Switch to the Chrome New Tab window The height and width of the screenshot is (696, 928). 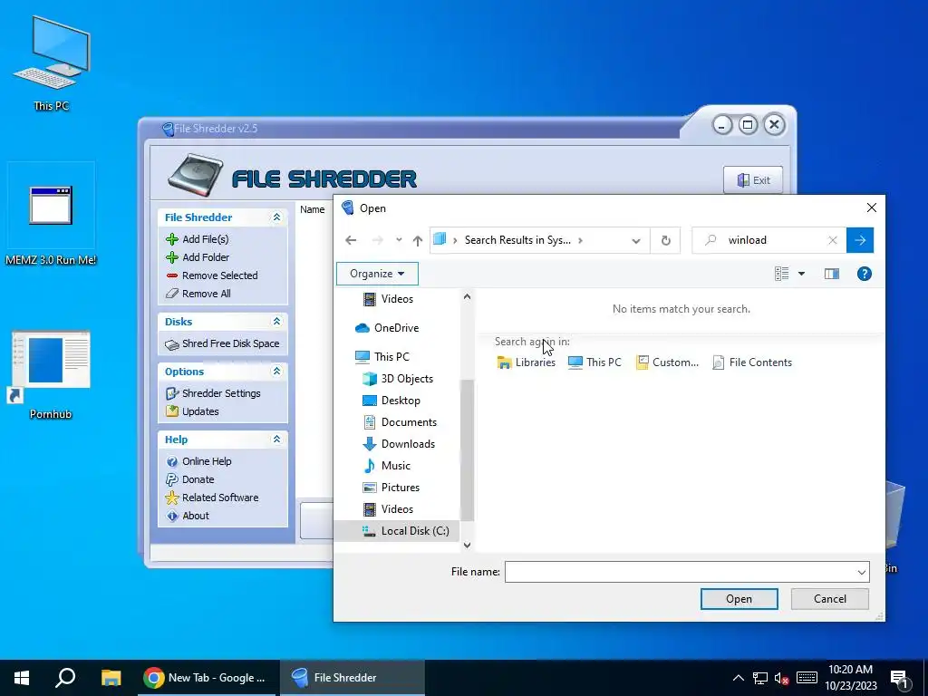(x=207, y=678)
